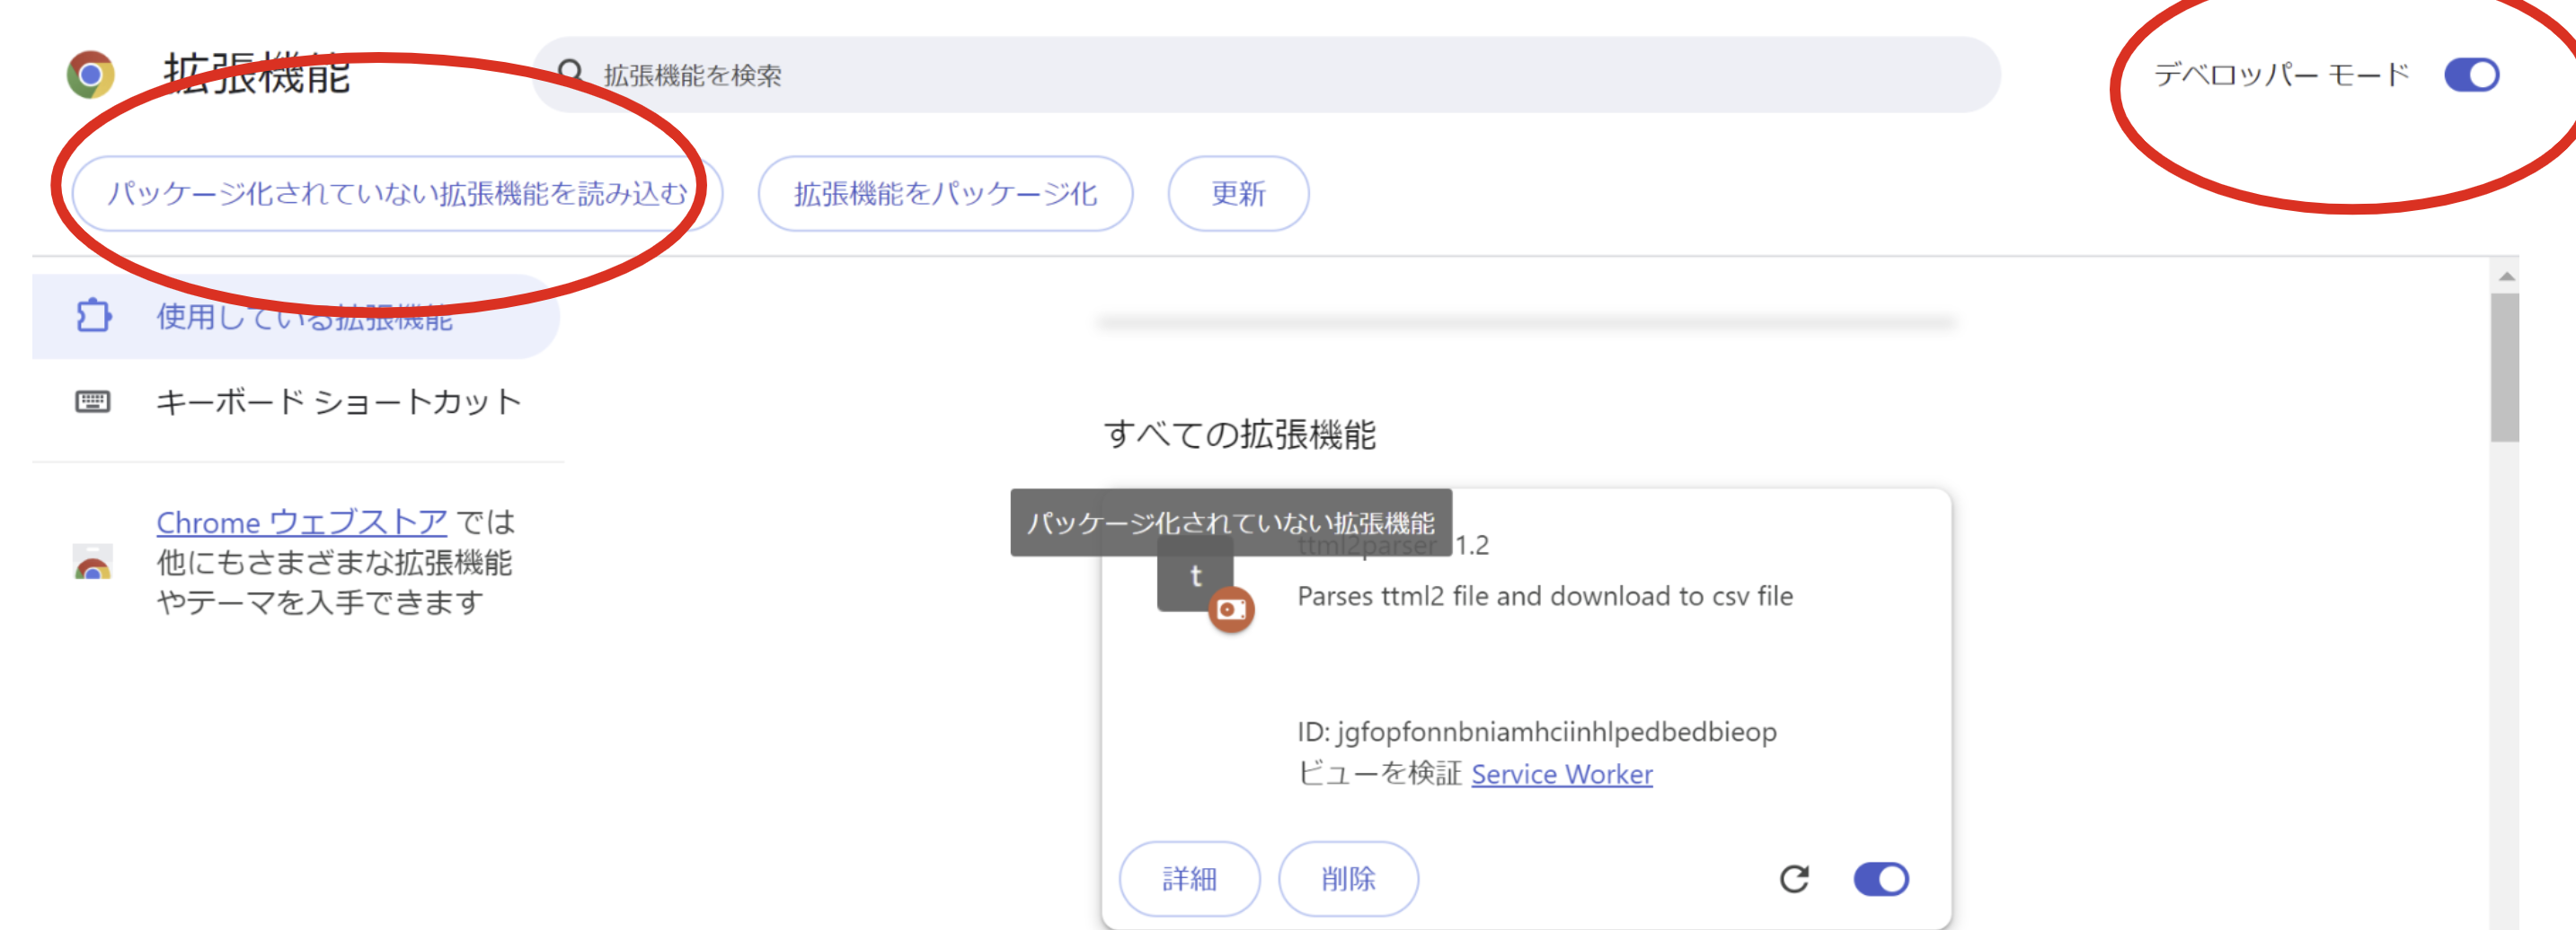Load unpacked via パッケージ化されていない拡張機能を読み込む

(397, 194)
